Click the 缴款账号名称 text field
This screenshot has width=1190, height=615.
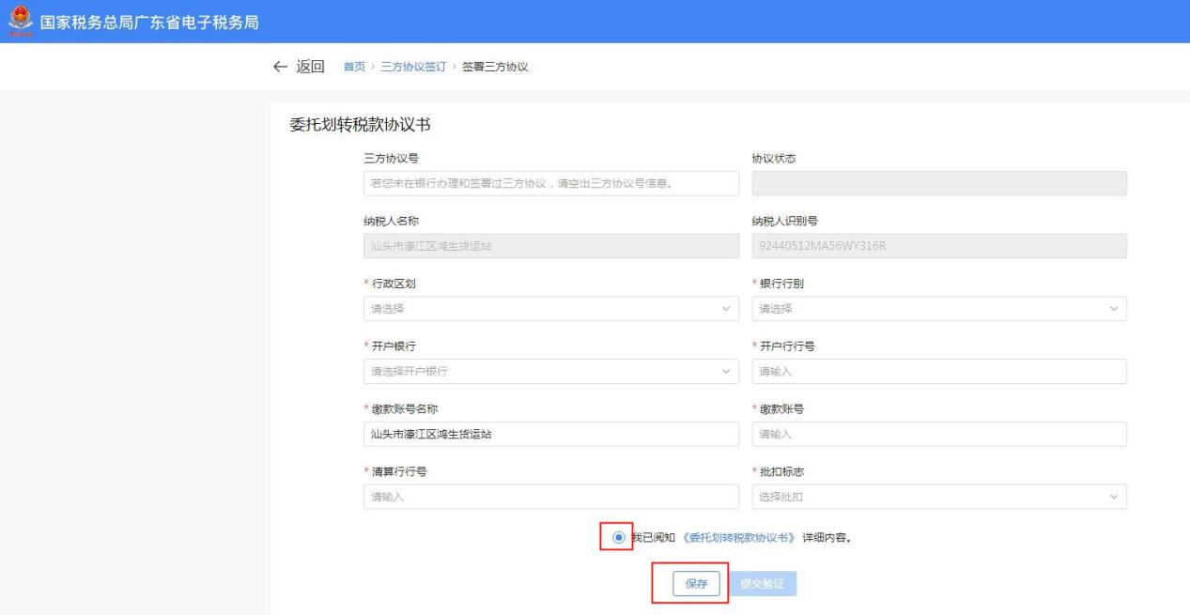pyautogui.click(x=550, y=434)
